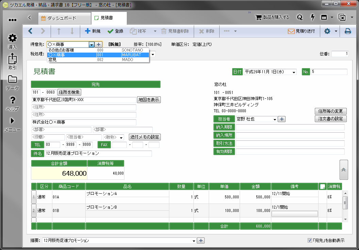Open the 摘要 dropdown arrow
The image size is (359, 250).
194,241
